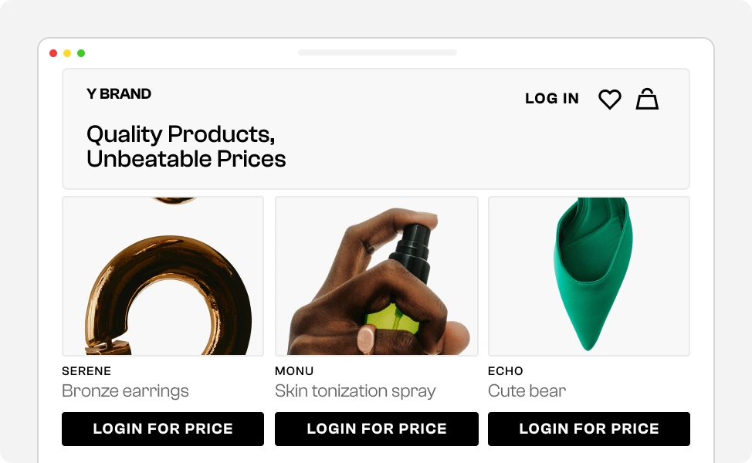
Task: Click the browser address bar
Action: 377,52
